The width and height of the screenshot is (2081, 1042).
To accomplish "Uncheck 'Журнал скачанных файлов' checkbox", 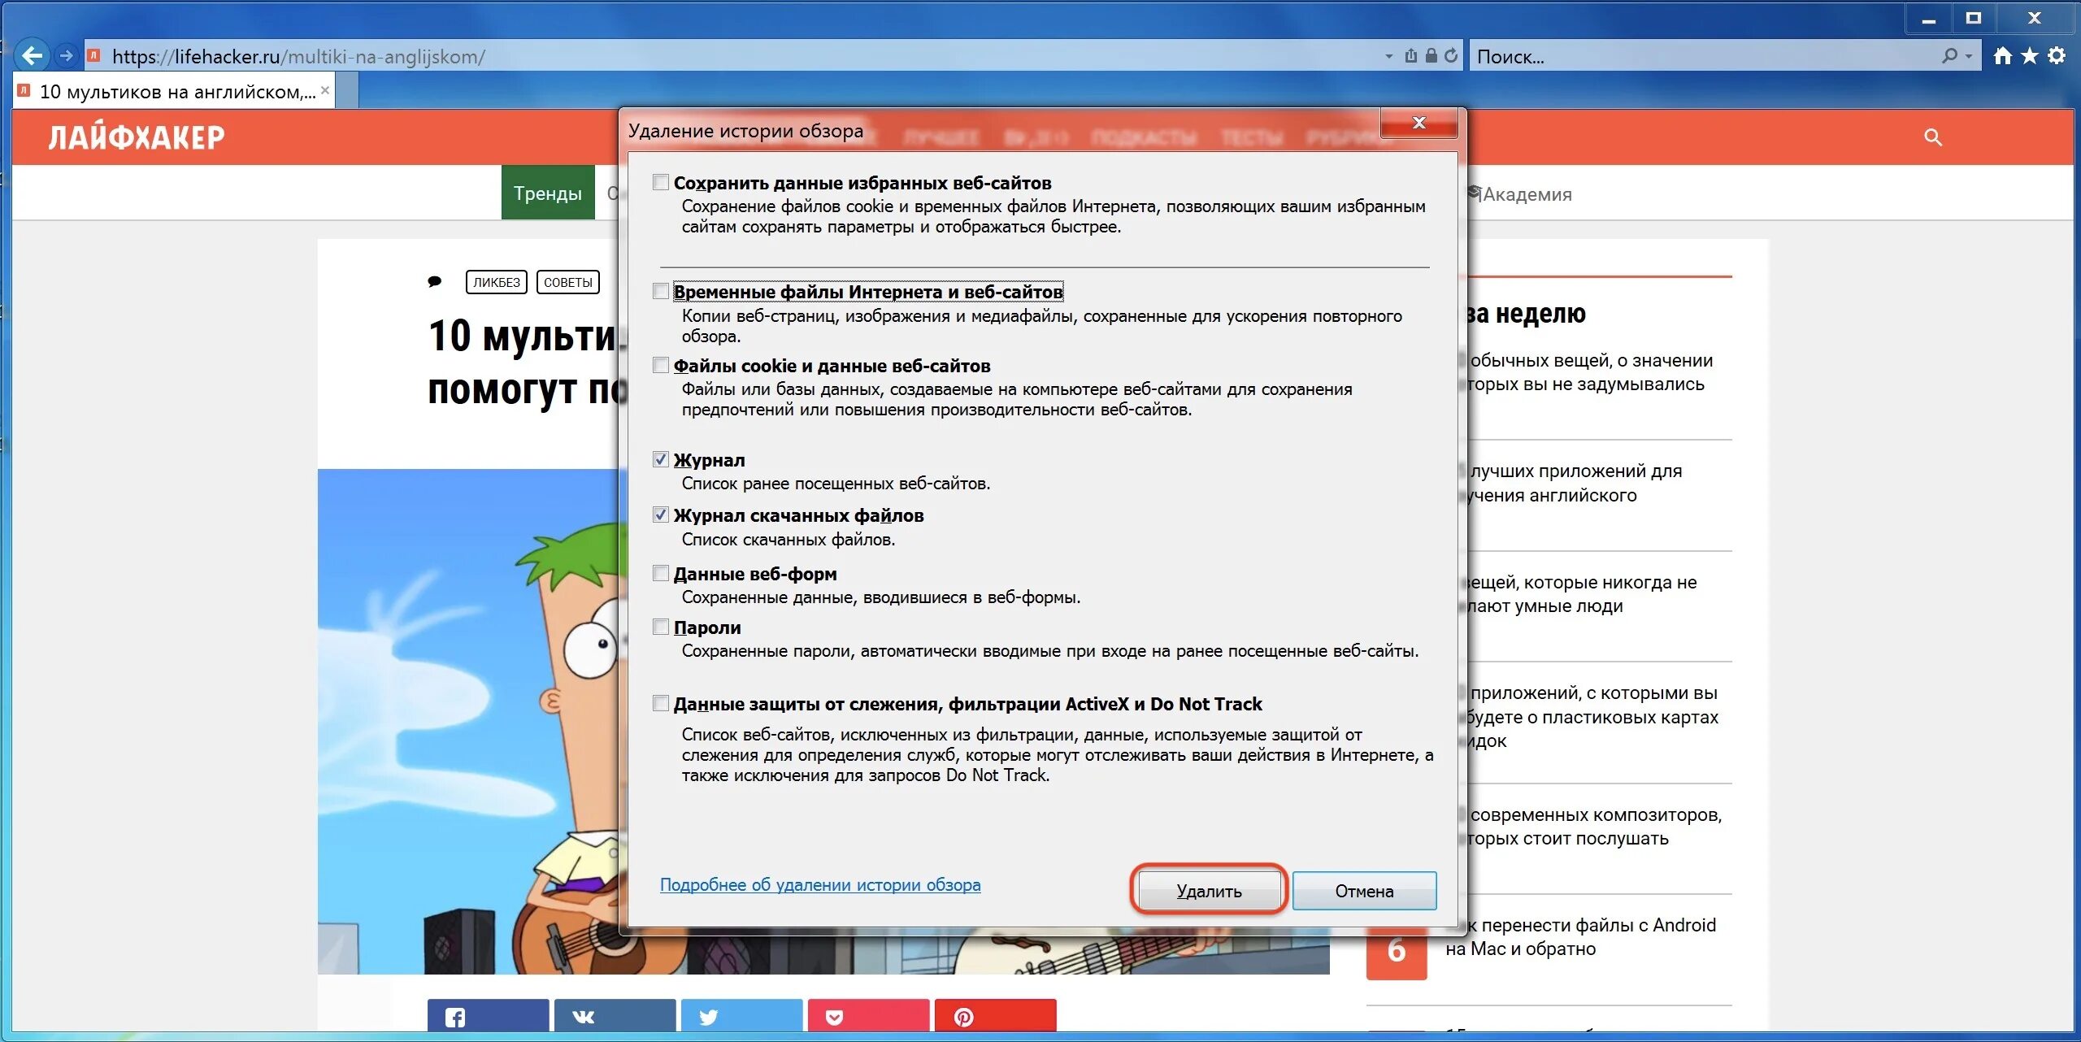I will click(x=661, y=514).
